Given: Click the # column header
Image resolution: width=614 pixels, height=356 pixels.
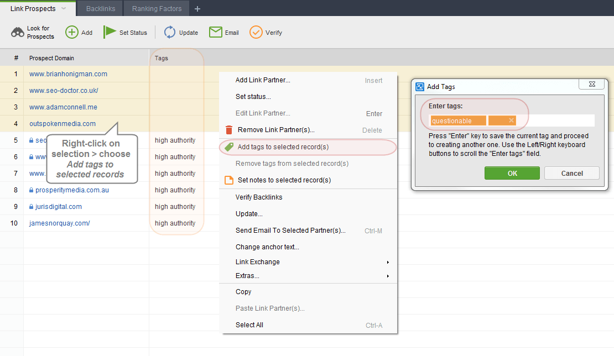Looking at the screenshot, I should click(16, 58).
